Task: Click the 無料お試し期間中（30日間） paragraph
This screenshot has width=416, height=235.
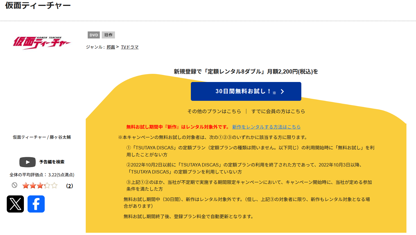Action: tap(247, 202)
